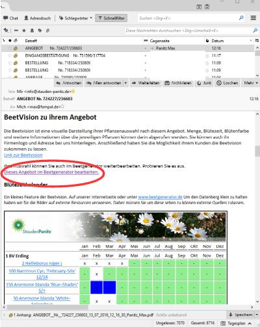Image resolution: width=260 pixels, height=327 pixels.
Task: Click blue Mär cell of Anemone Blue-Shades
Action: 109,287
